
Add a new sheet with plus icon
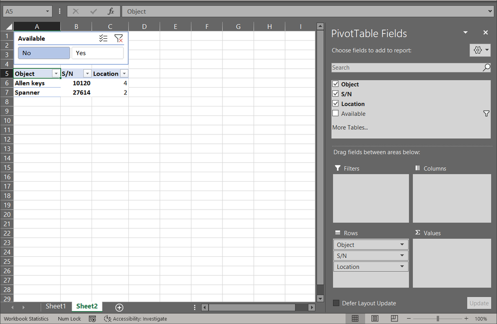pos(119,307)
